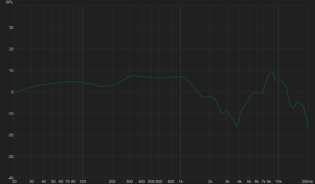This screenshot has width=315, height=184.
Task: Click the 200 frequency axis label
Action: click(112, 182)
